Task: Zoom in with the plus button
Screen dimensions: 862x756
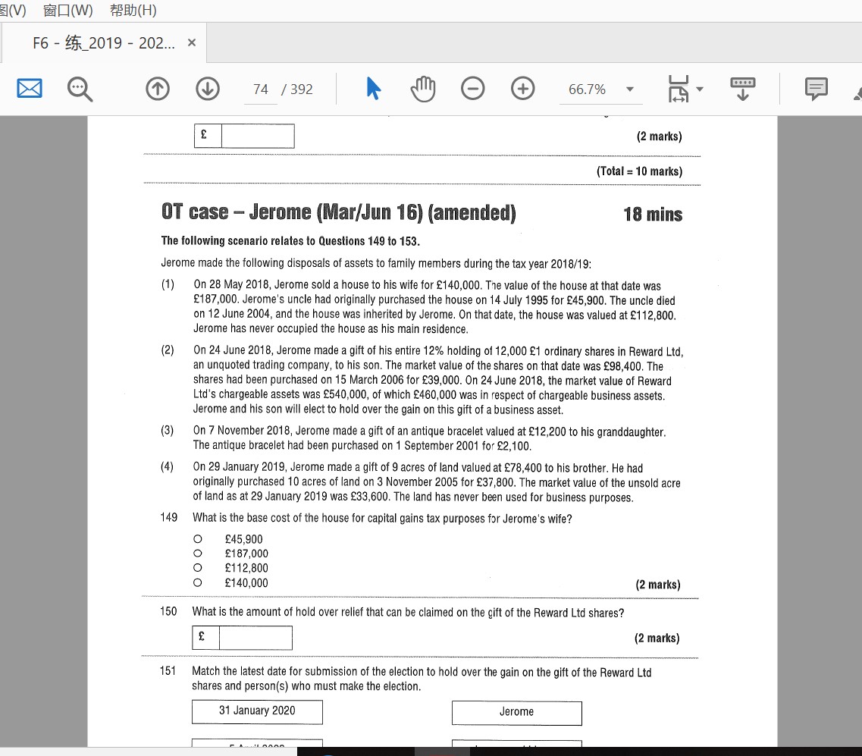Action: 523,89
